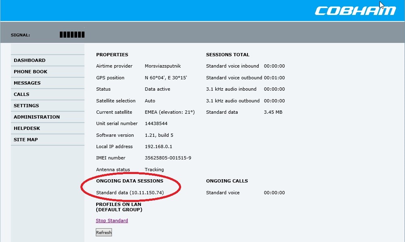Click the Standard data 10.11.150.74 session entry
Image resolution: width=405 pixels, height=242 pixels.
tap(130, 193)
